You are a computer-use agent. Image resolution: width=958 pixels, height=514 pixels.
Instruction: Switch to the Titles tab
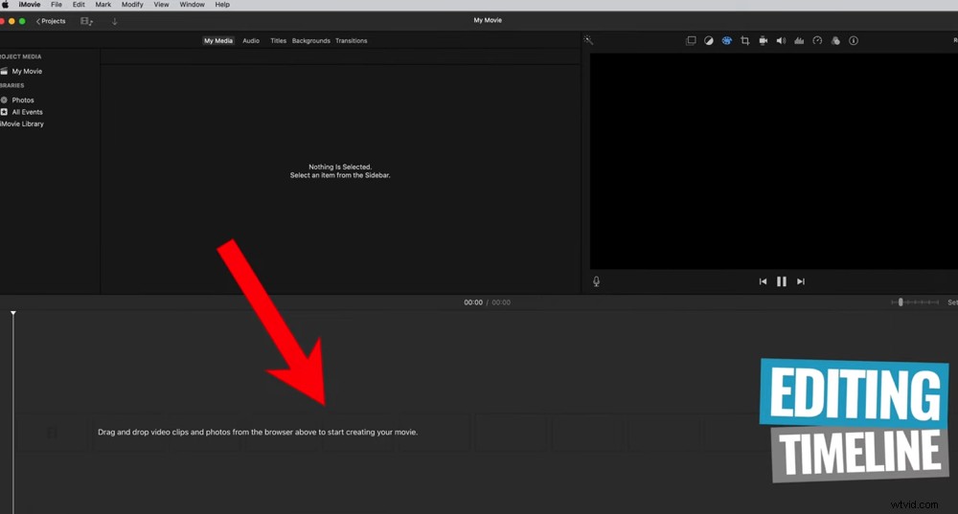coord(279,41)
